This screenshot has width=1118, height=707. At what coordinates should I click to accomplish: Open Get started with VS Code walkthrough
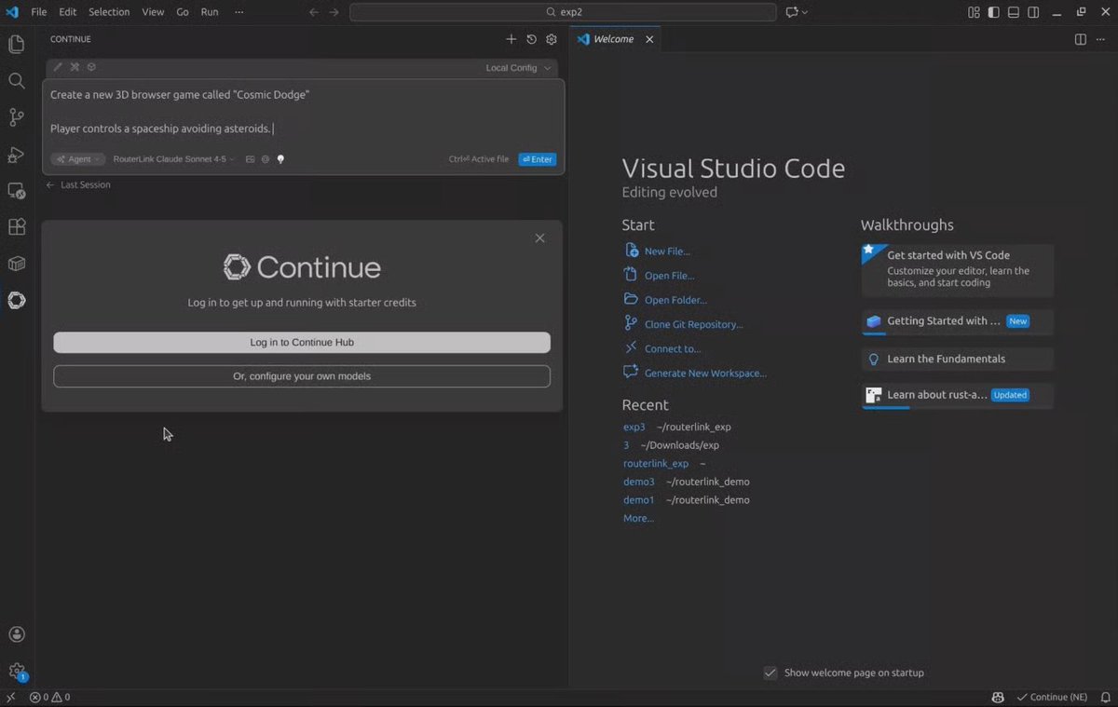[958, 268]
